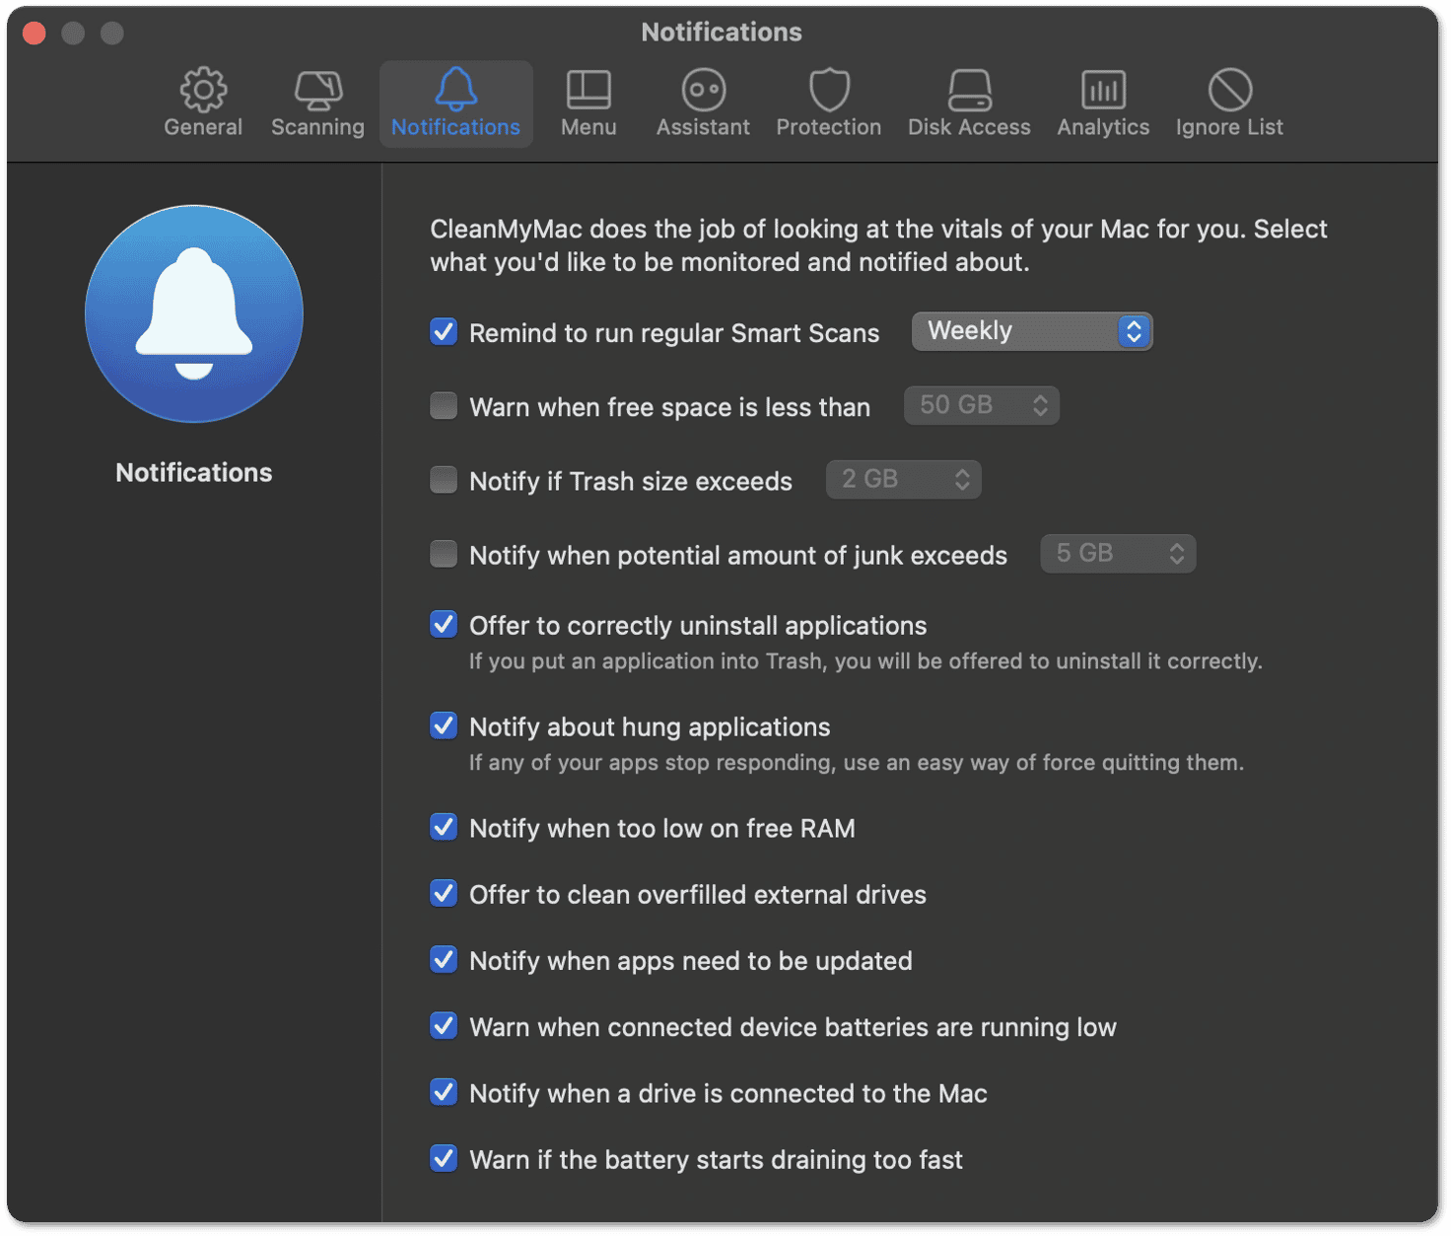Image resolution: width=1451 pixels, height=1236 pixels.
Task: Open the 5 GB junk amount dropdown
Action: tap(1119, 553)
